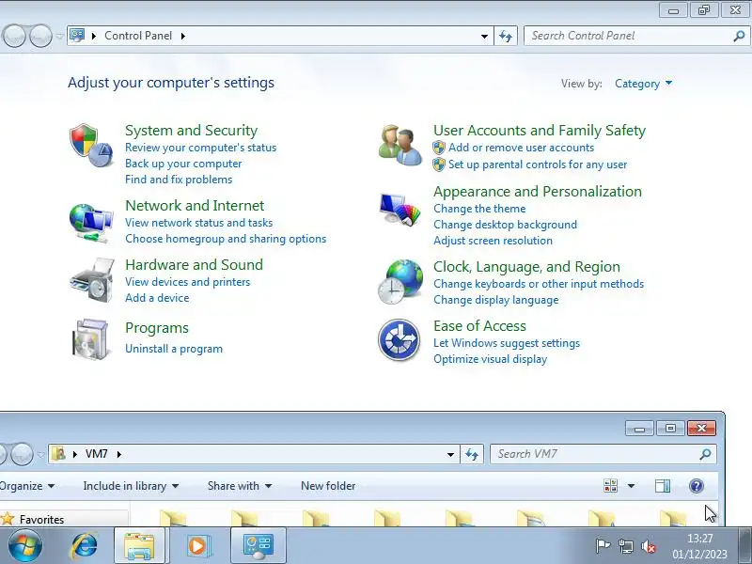752x564 pixels.
Task: Open View network status and tasks
Action: [198, 223]
